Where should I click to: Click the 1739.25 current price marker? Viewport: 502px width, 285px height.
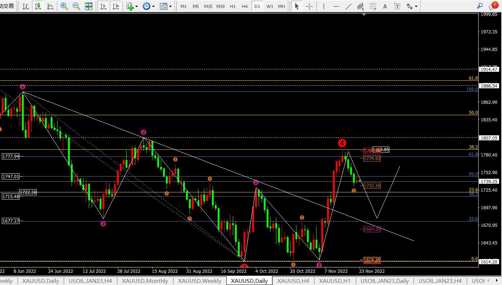489,181
